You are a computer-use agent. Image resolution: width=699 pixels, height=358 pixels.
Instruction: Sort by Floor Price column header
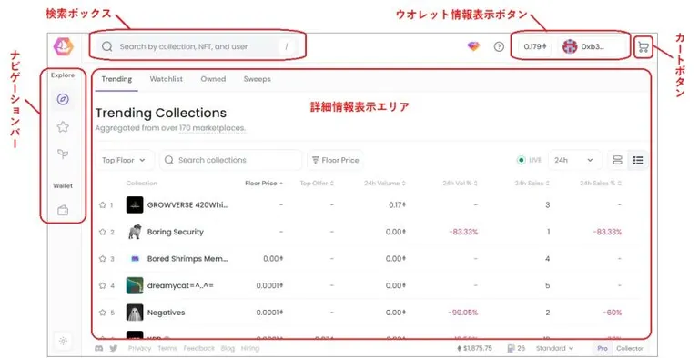(x=264, y=183)
